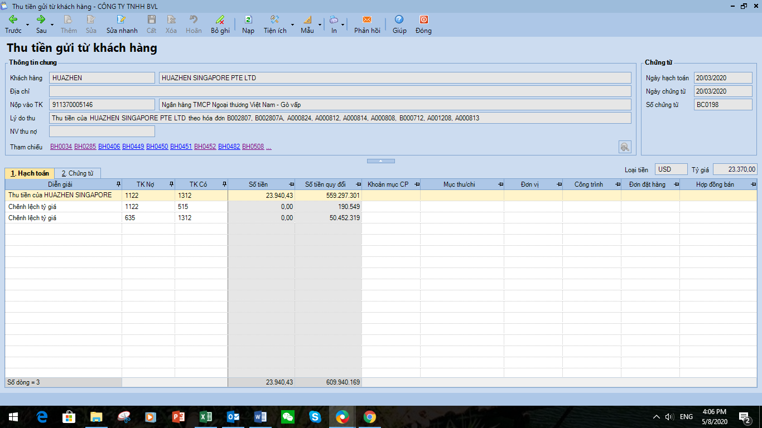Open the Mẫu template dropdown arrow
The width and height of the screenshot is (762, 428).
click(320, 25)
